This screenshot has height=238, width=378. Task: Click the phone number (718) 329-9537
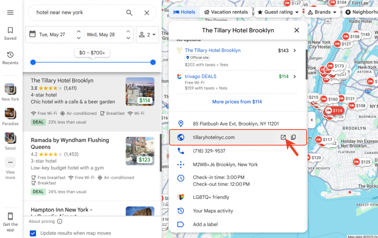(209, 151)
